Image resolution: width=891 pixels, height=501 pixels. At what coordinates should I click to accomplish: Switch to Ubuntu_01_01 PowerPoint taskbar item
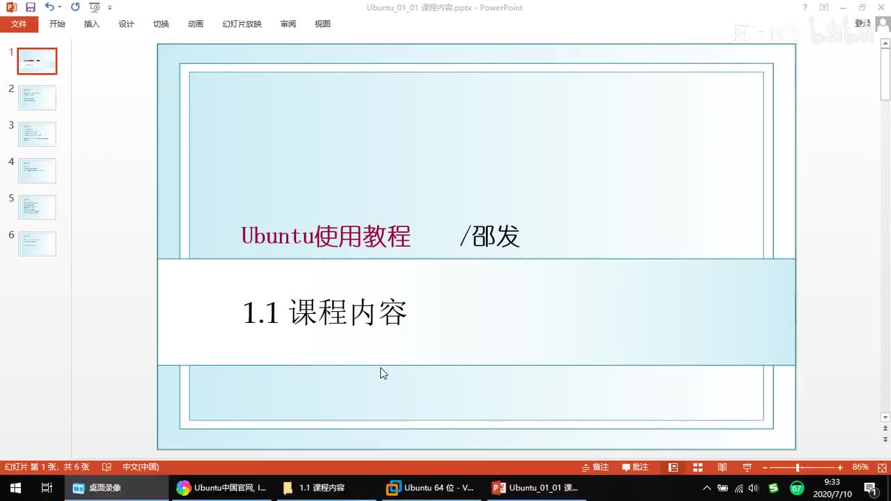[x=537, y=488]
